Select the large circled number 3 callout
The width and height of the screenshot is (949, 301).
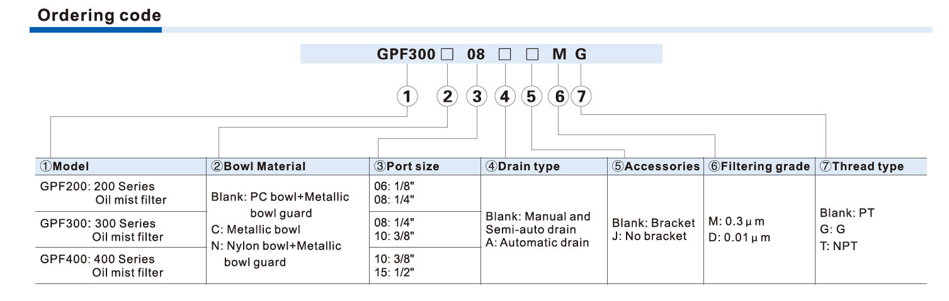point(477,97)
